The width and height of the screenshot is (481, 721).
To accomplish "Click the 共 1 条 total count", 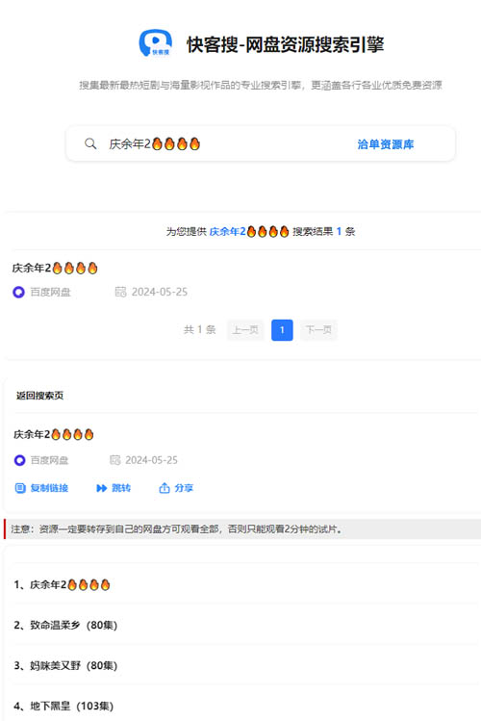I will click(200, 329).
